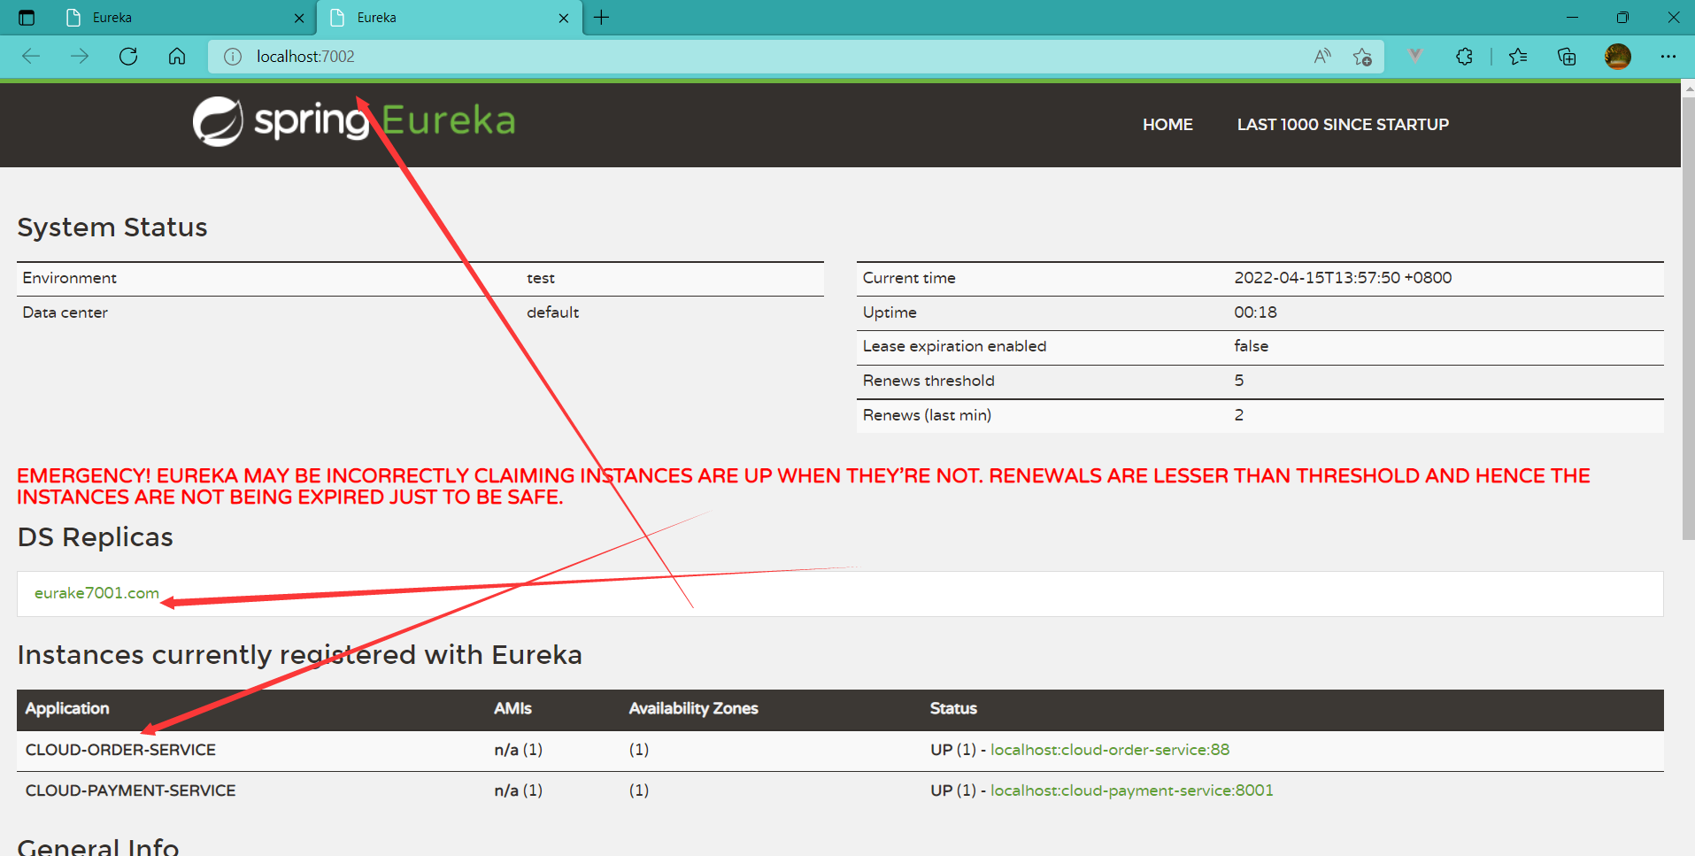Open localhost:cloud-order-service:88 instance link
Screen dimensions: 1695x856
pos(1110,750)
